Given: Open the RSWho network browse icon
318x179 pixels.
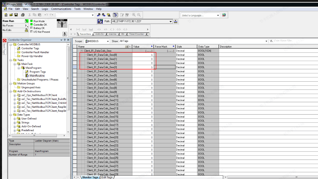Looking at the screenshot, I should point(175,21).
